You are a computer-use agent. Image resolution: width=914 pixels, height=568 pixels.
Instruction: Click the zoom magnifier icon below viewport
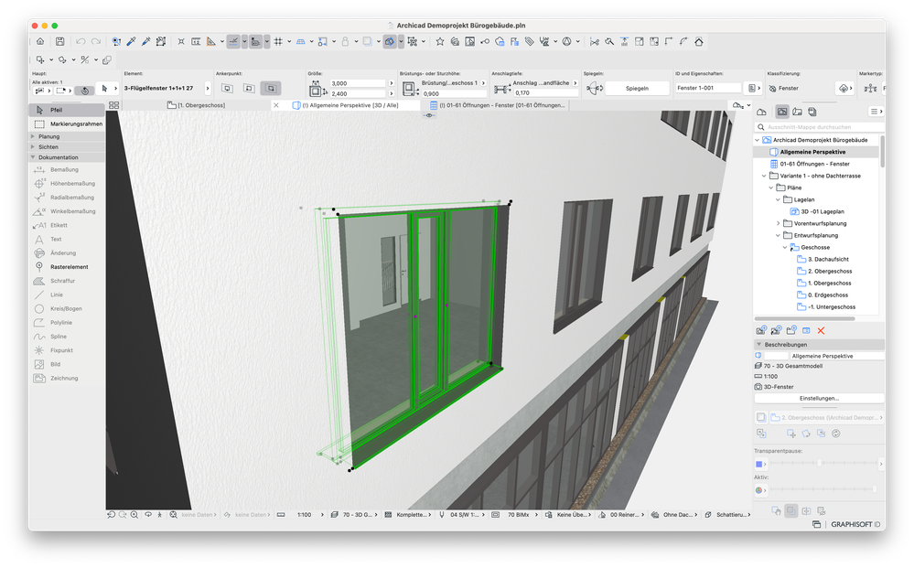[x=134, y=515]
